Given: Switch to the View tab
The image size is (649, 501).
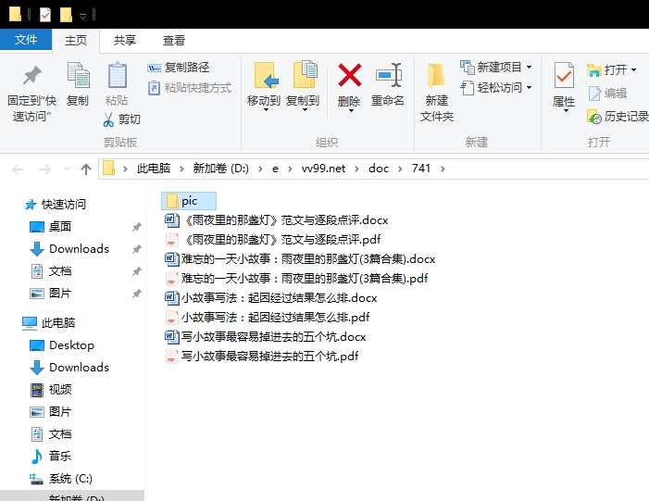Looking at the screenshot, I should pos(173,41).
